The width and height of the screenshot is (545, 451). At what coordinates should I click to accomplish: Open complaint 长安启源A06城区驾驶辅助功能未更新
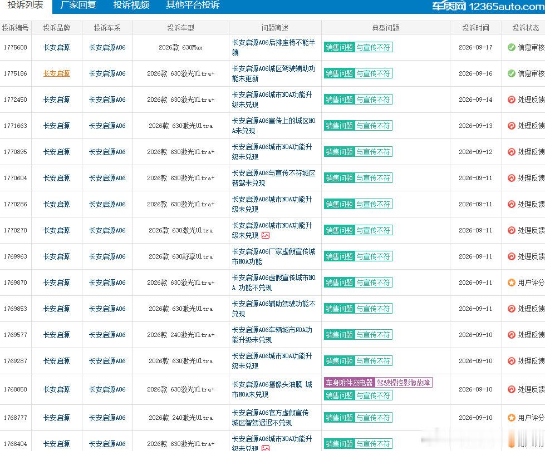[273, 73]
